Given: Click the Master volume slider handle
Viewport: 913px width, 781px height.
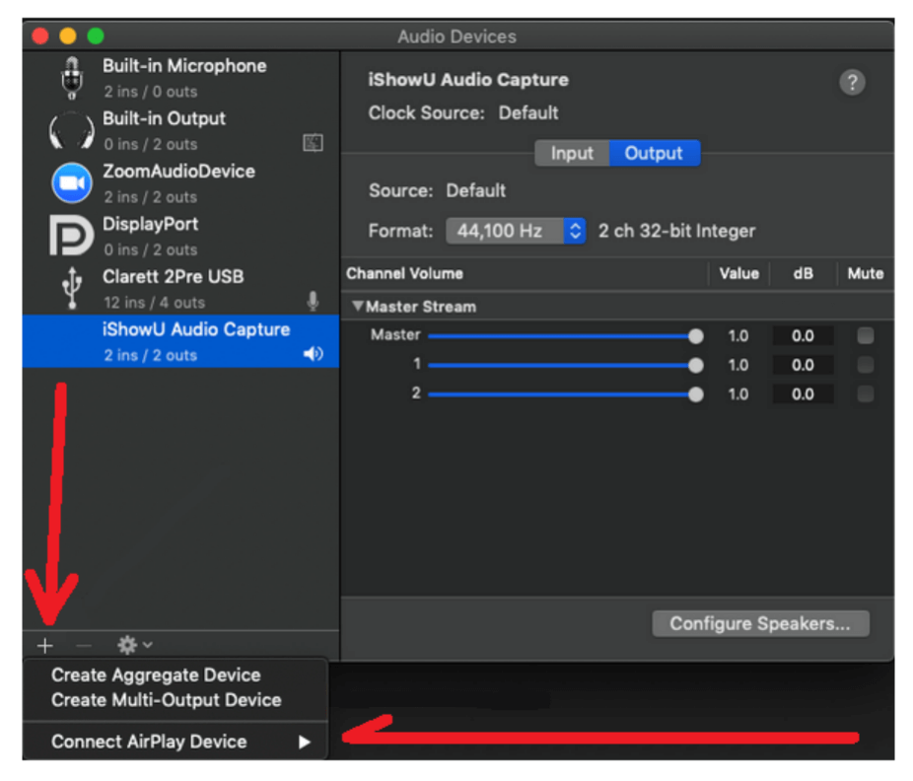Looking at the screenshot, I should (695, 336).
